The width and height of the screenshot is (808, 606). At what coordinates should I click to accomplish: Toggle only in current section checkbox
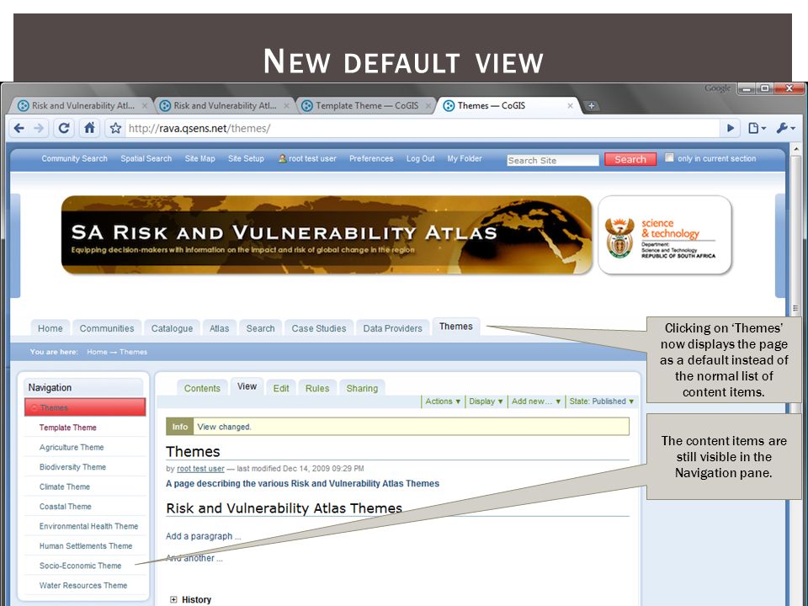point(669,157)
